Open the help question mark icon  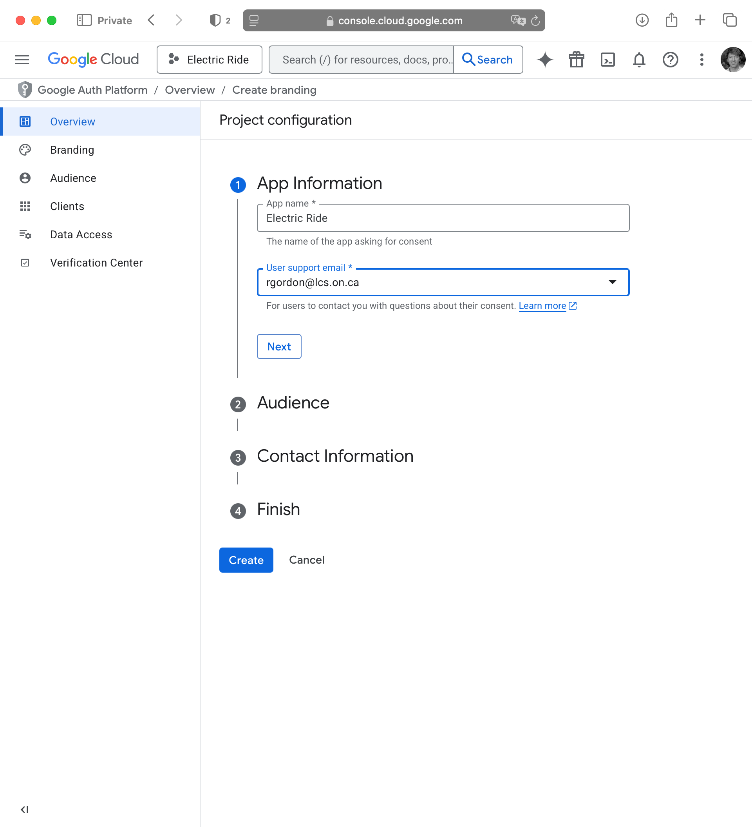[670, 60]
